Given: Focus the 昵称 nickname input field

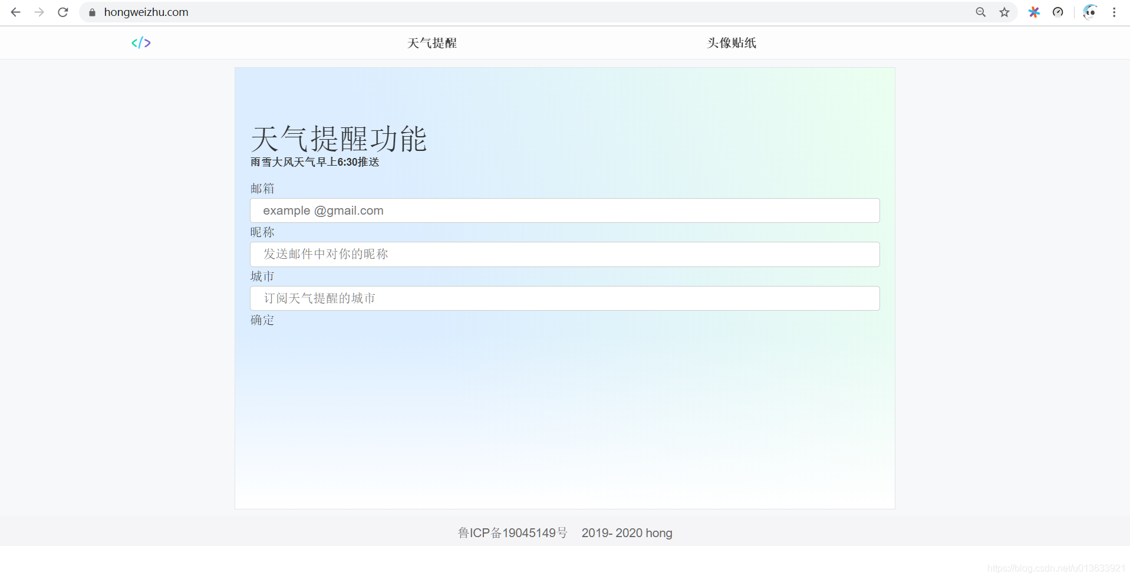Looking at the screenshot, I should (565, 254).
